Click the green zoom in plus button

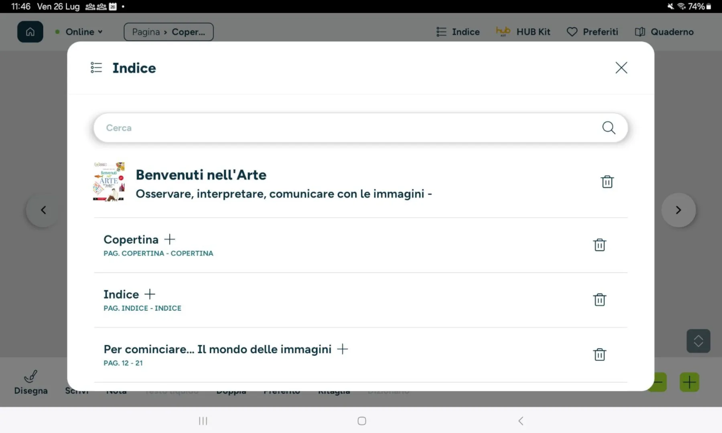(x=690, y=382)
